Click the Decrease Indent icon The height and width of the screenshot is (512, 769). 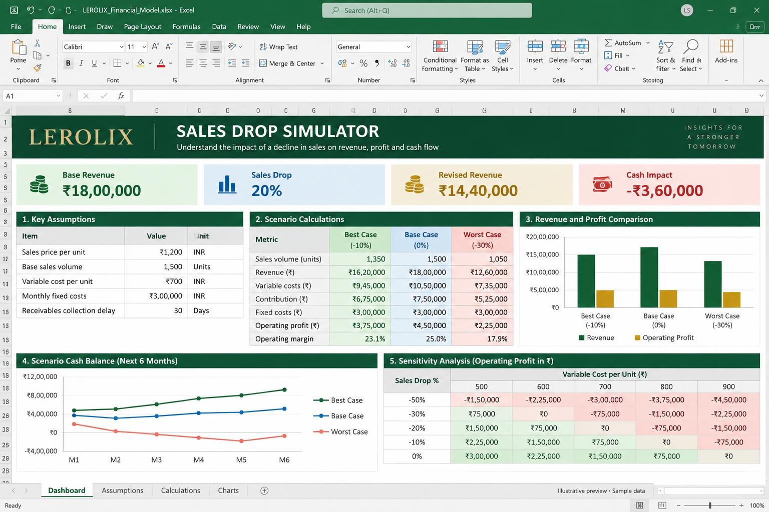pos(232,63)
